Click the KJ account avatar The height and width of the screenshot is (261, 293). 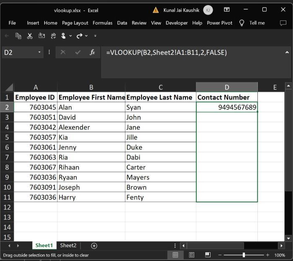208,10
